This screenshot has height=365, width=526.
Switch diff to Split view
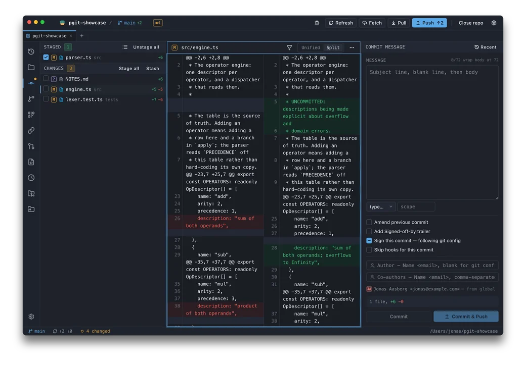click(x=333, y=47)
